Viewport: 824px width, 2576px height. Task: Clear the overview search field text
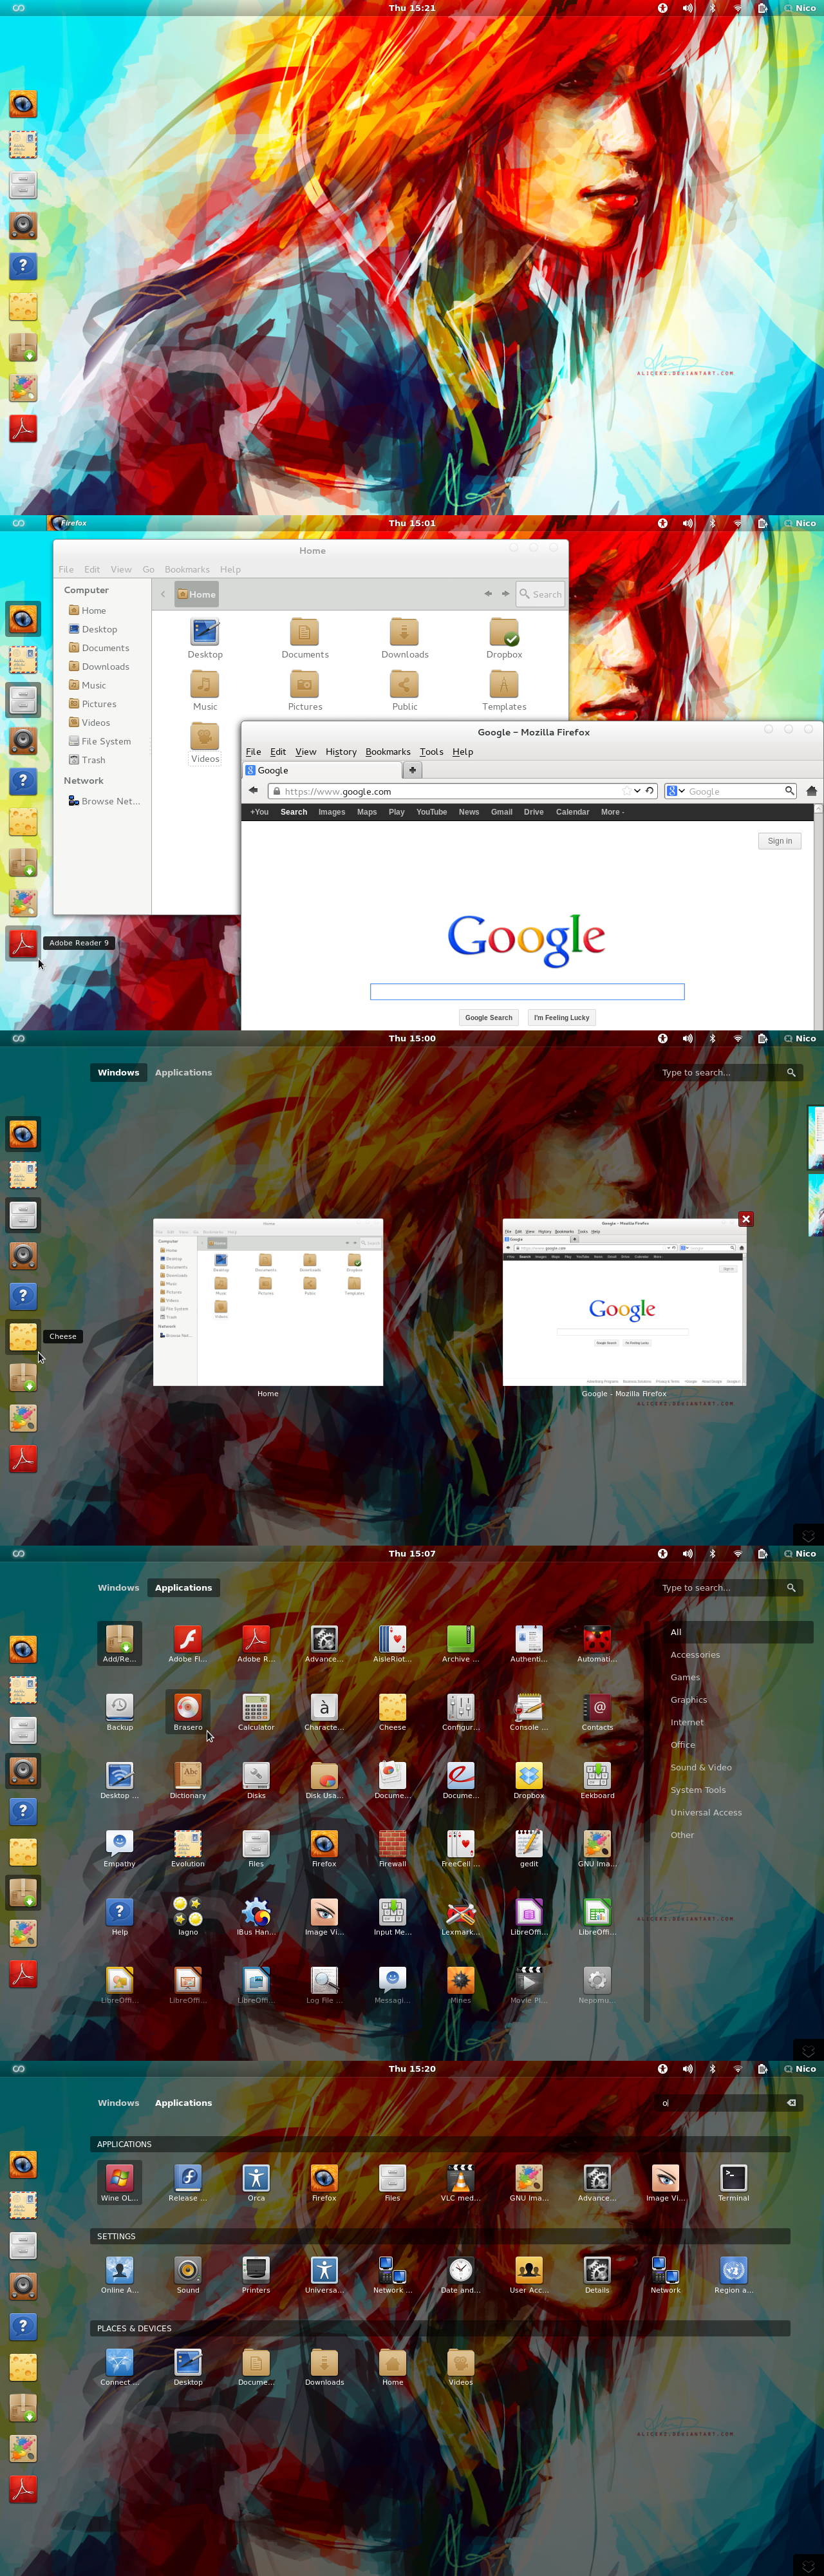[x=791, y=2102]
